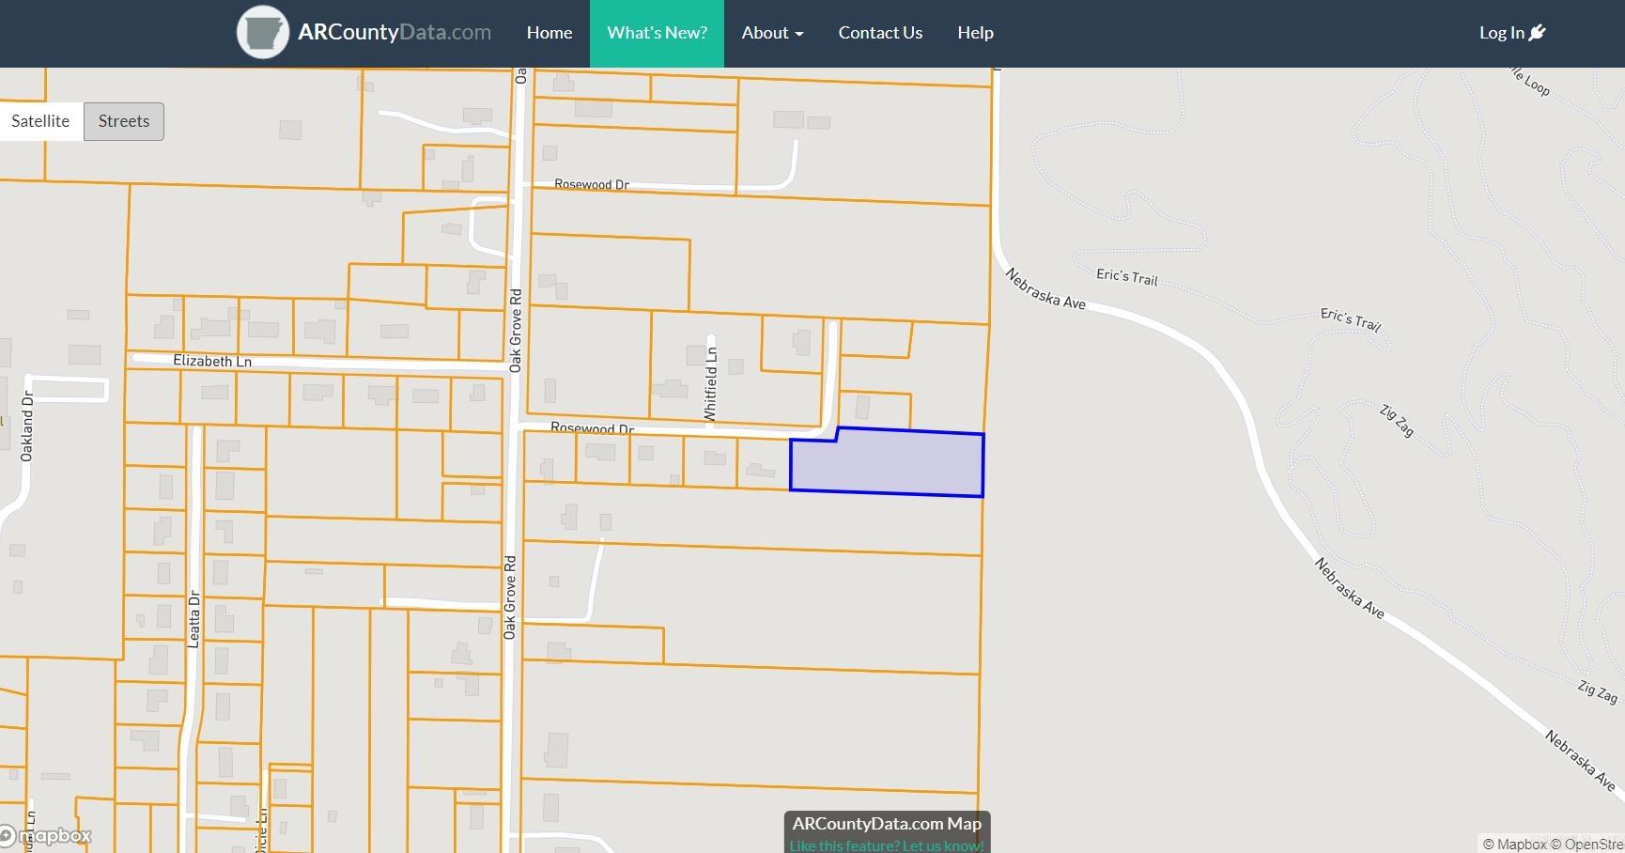Click the 'Like this feature? Let us know!' link
Screen dimensions: 1625x853
[886, 845]
